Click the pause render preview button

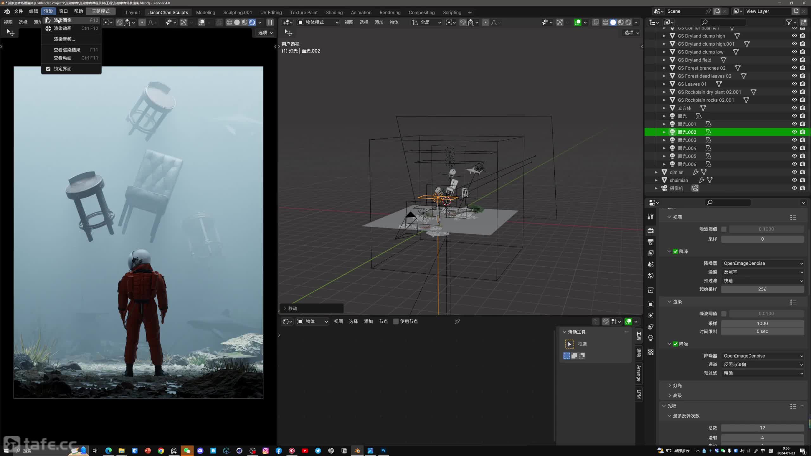click(x=270, y=22)
